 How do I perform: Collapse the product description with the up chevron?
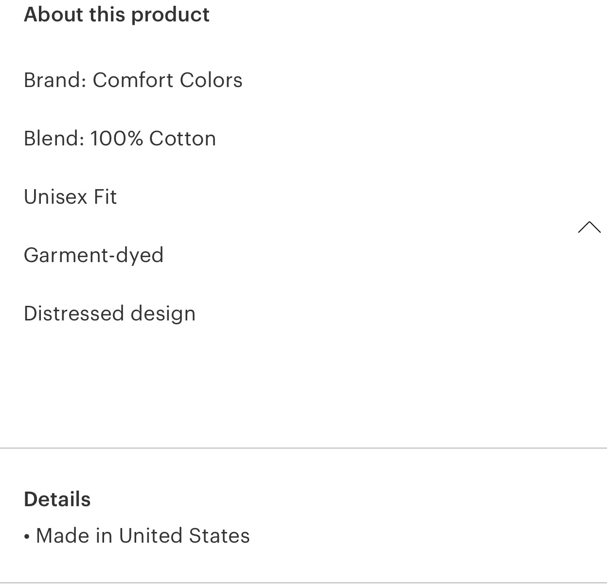(x=589, y=227)
